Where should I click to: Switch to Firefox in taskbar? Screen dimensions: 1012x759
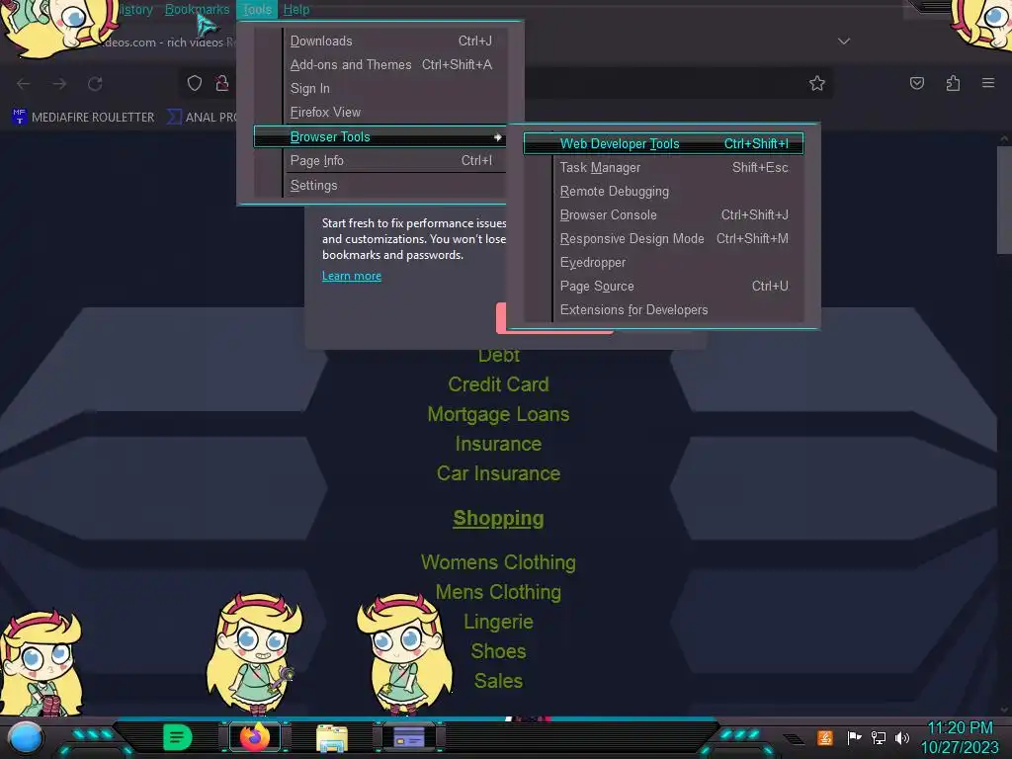(255, 737)
